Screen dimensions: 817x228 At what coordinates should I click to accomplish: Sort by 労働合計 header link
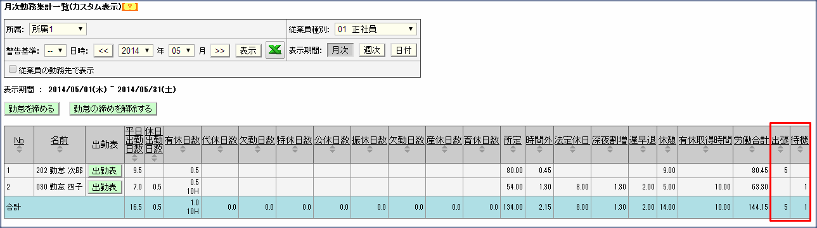click(x=752, y=140)
